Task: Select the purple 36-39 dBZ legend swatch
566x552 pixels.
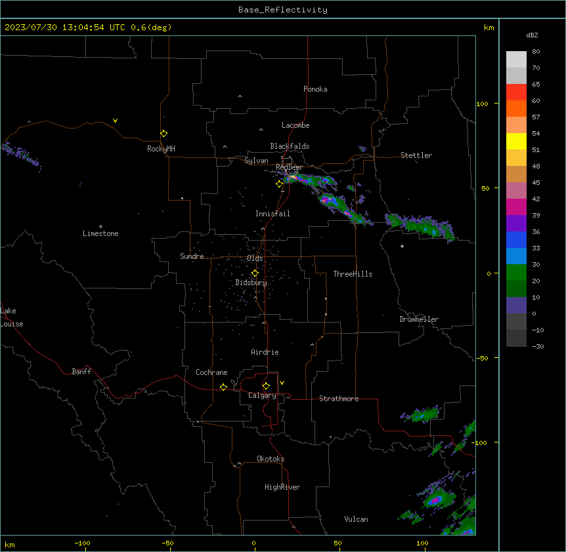Action: click(x=516, y=223)
